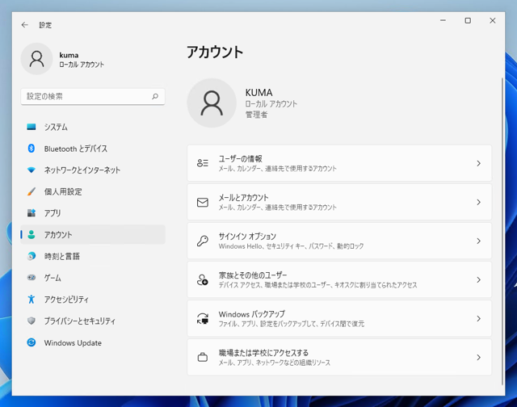This screenshot has height=407, width=517.
Task: Click the 設定の検索 search field
Action: coord(93,96)
